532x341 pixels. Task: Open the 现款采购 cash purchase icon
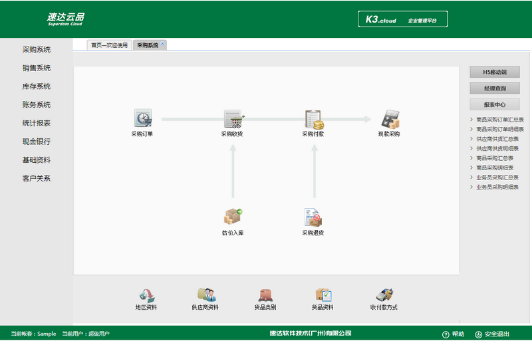click(389, 119)
